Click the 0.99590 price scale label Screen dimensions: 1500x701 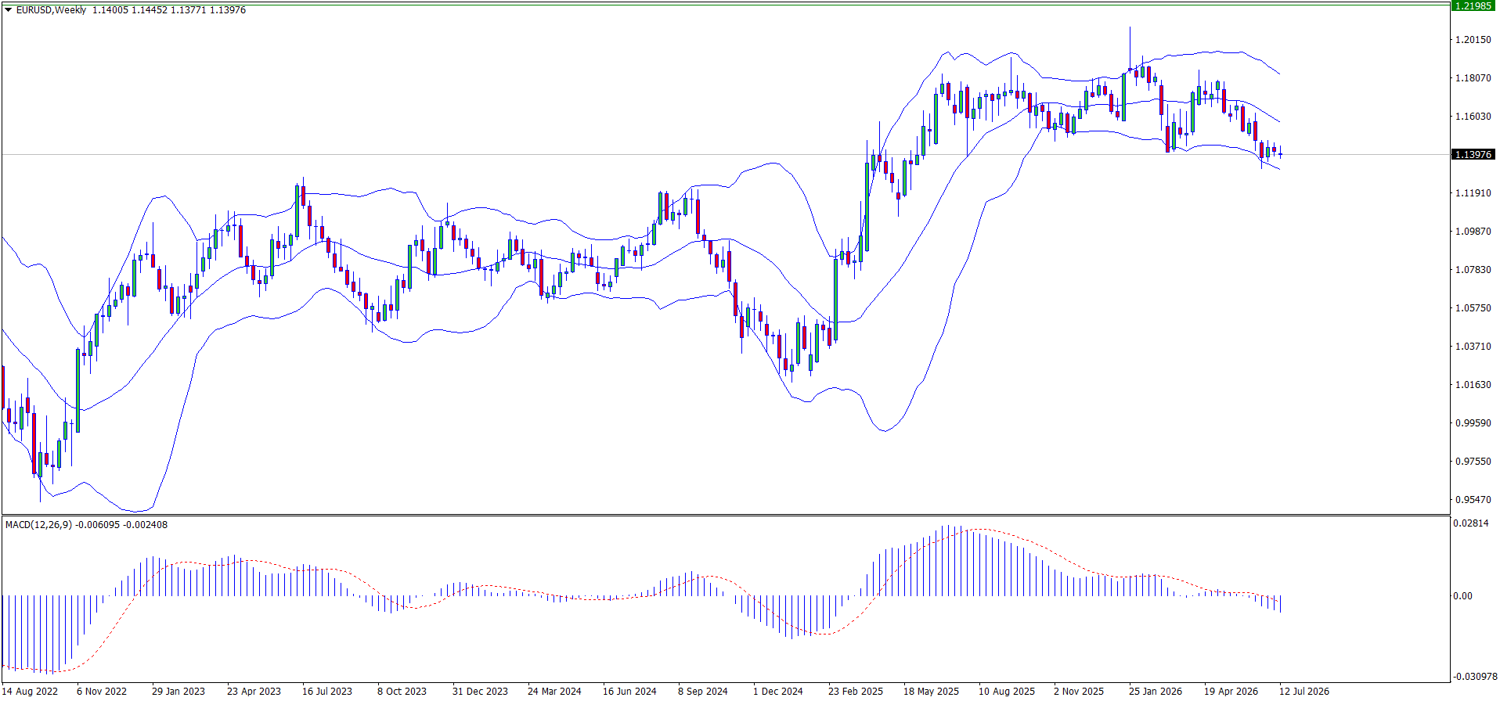coord(1473,423)
